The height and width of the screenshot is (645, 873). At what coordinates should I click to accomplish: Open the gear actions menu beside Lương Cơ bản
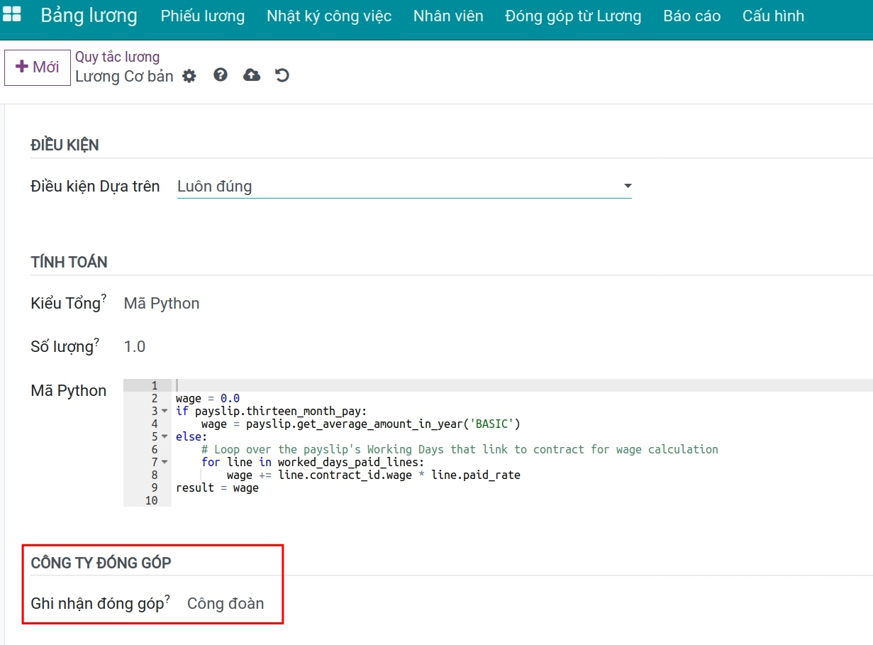click(x=189, y=76)
